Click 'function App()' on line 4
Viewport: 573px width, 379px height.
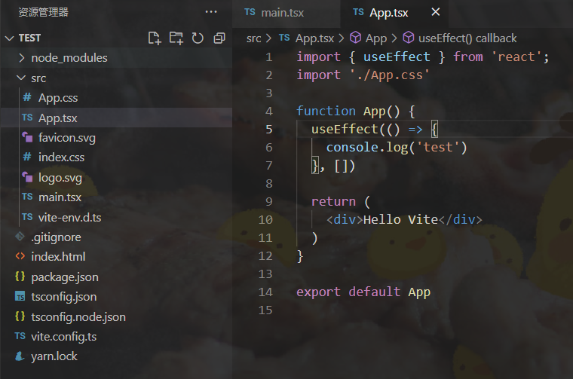[x=348, y=111]
